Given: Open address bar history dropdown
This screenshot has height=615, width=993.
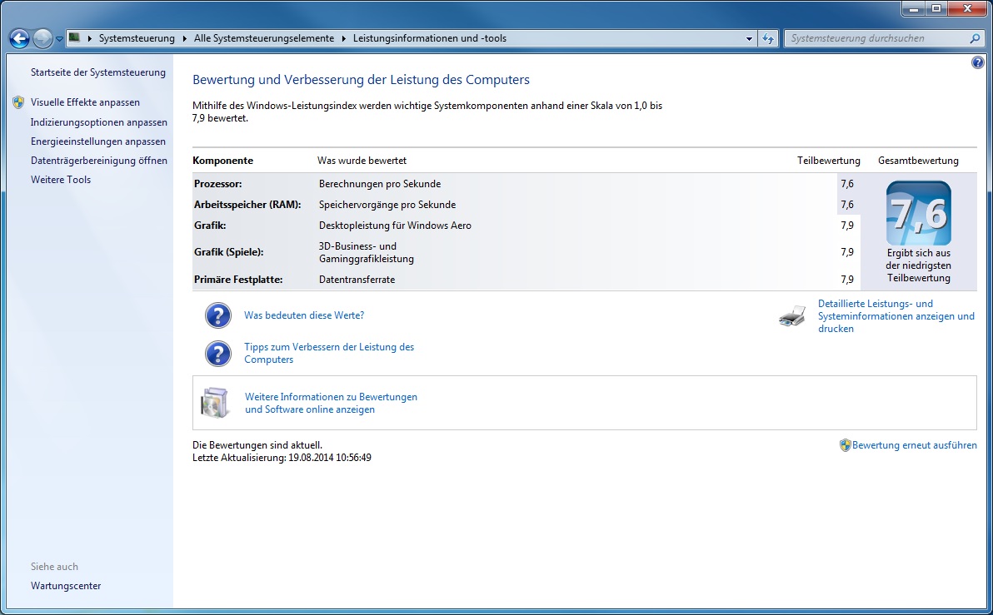Looking at the screenshot, I should (749, 38).
